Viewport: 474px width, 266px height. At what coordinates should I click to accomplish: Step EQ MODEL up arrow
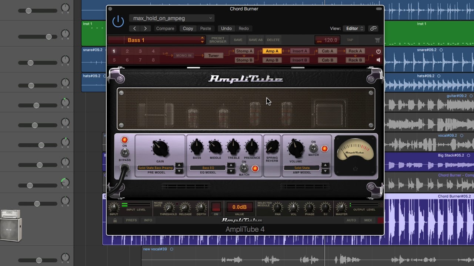231,165
